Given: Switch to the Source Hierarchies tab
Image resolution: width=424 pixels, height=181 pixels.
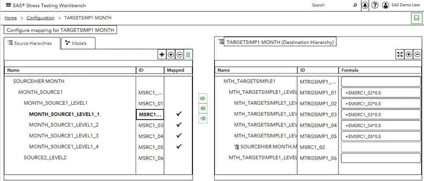Looking at the screenshot, I should 32,43.
